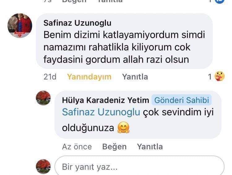Reply to Safinaz's comment with Yanıtla

[x=135, y=77]
